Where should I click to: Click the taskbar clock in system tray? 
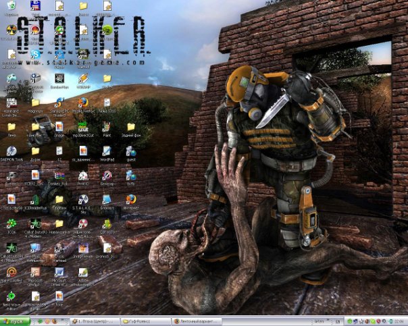(399, 321)
